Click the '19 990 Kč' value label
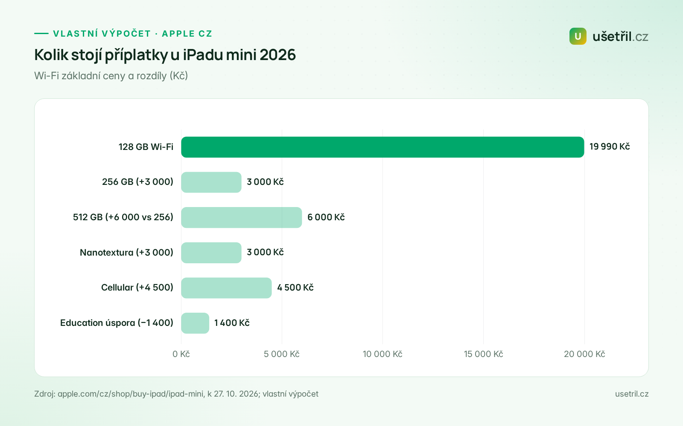The height and width of the screenshot is (426, 683). [x=610, y=147]
